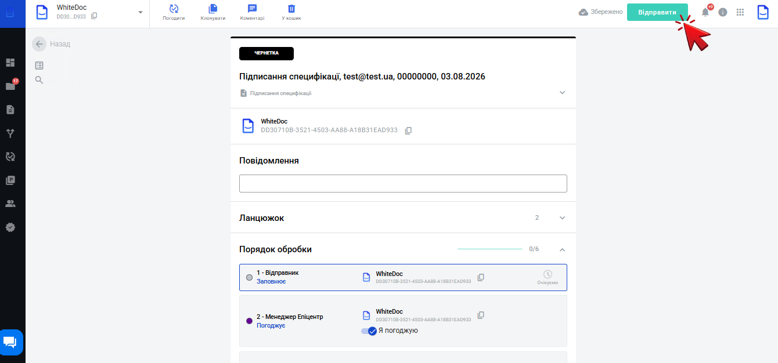The height and width of the screenshot is (363, 778).
Task: Open the notifications bell
Action: pos(705,12)
